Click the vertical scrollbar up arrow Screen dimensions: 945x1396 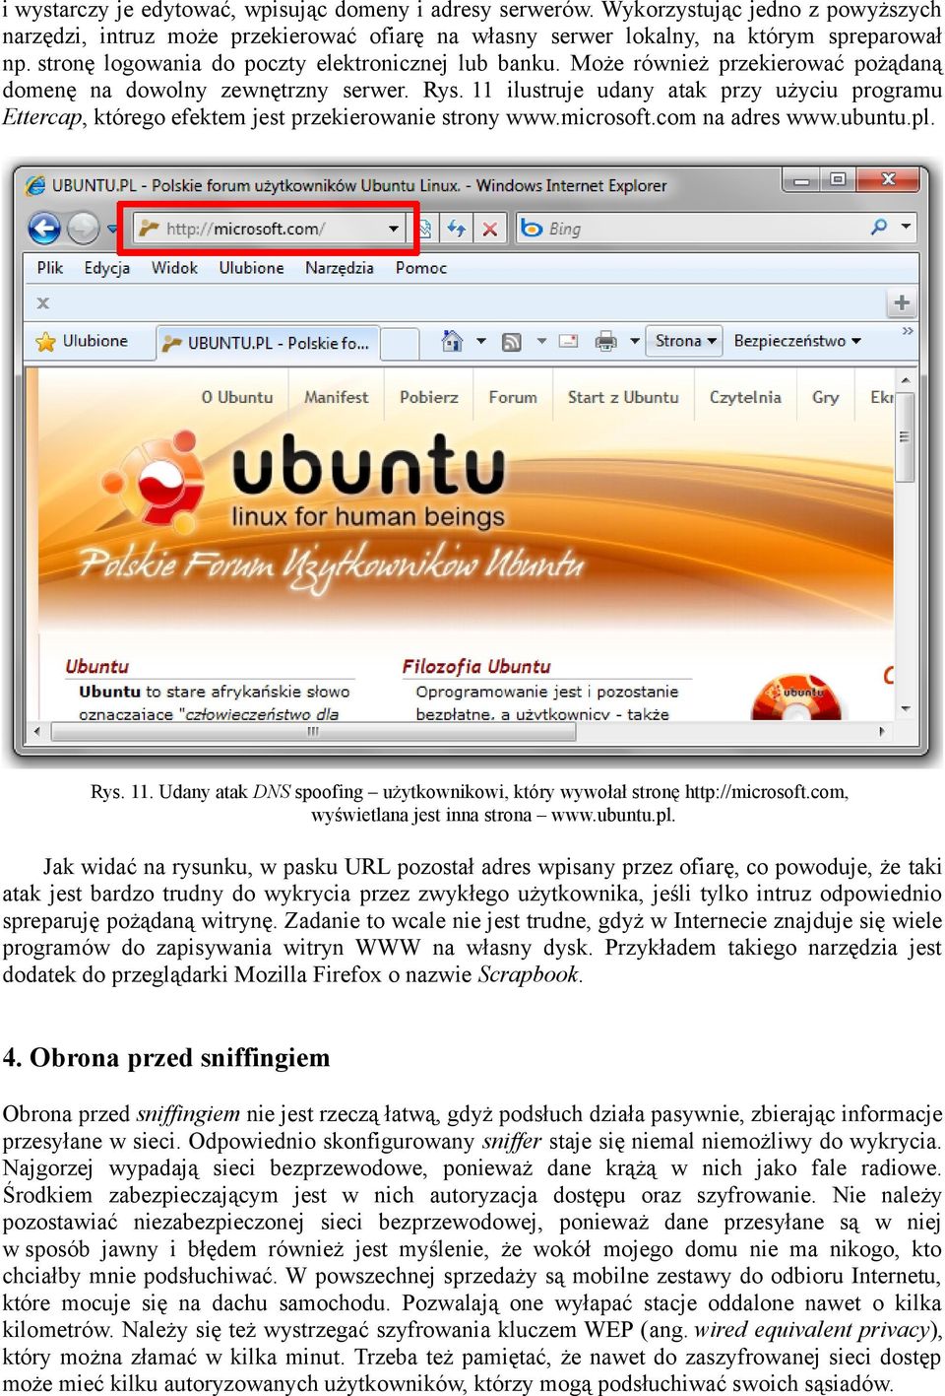[x=906, y=380]
